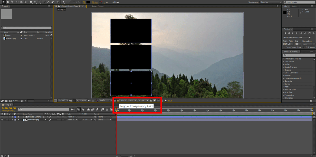Select the Comp 1 timeline tab
The height and width of the screenshot is (157, 316).
(8, 105)
